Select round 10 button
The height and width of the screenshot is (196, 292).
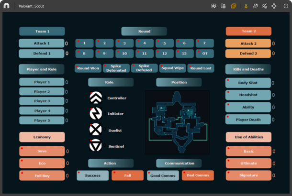(x=124, y=54)
